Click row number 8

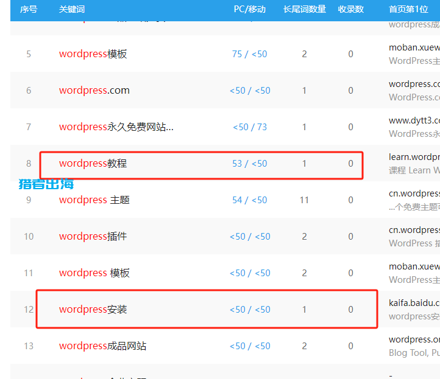[29, 164]
